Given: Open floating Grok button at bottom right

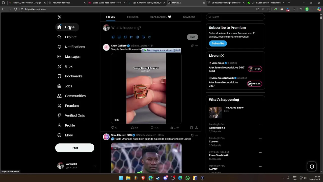Looking at the screenshot, I should click(312, 166).
